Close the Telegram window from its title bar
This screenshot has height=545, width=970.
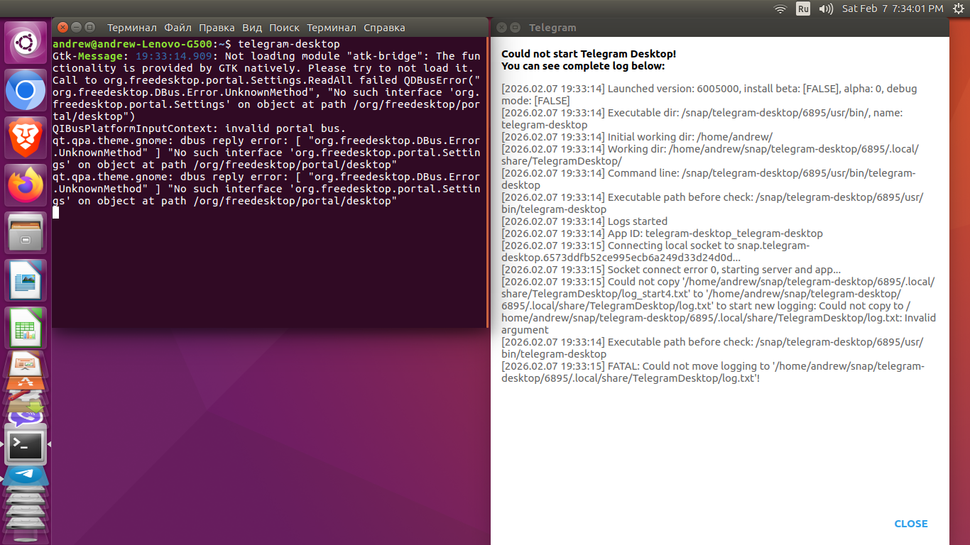tap(501, 28)
